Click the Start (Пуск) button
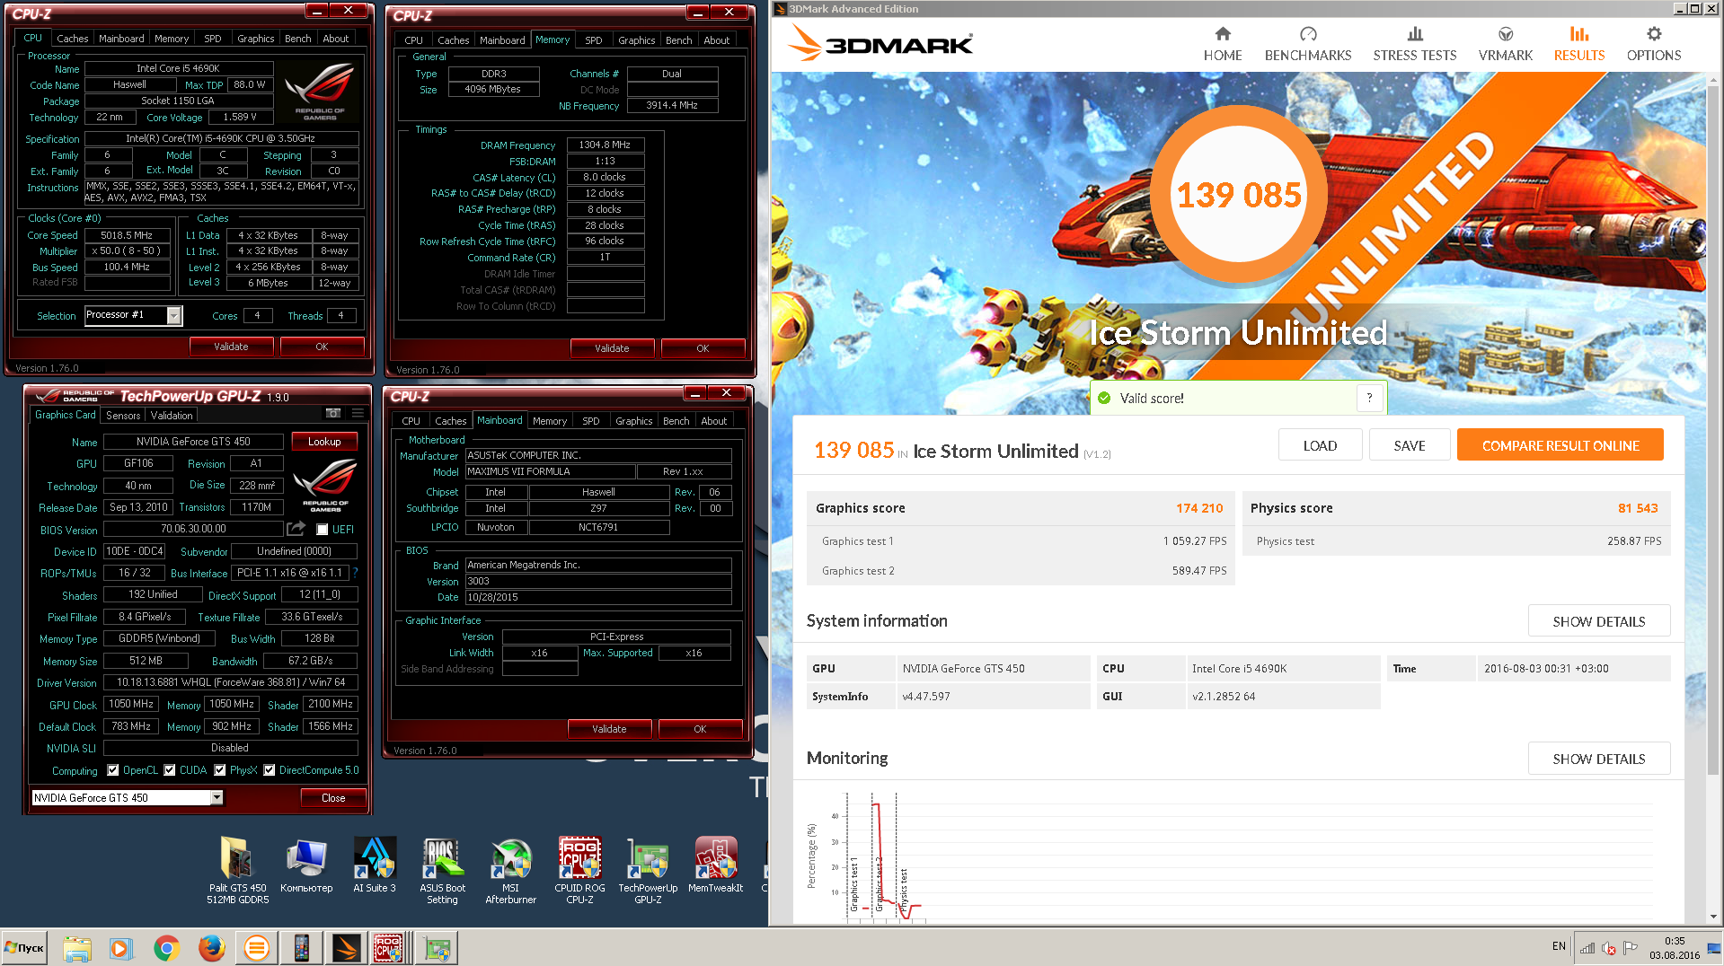1724x966 pixels. [24, 948]
